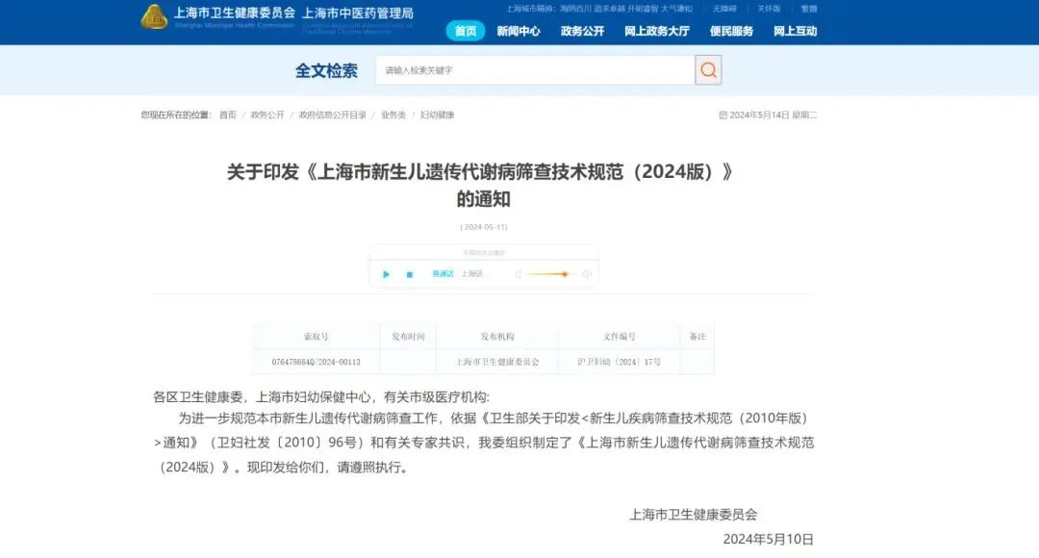This screenshot has height=558, width=1039.
Task: Open the 便民服务 menu item
Action: pos(732,31)
